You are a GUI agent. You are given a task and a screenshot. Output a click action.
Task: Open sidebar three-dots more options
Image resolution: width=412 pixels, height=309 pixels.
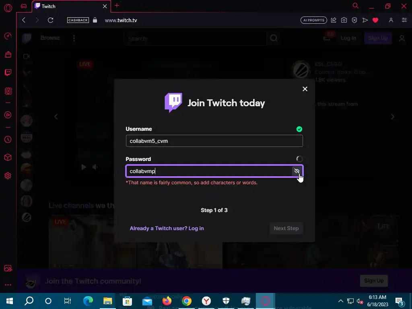pos(8,285)
